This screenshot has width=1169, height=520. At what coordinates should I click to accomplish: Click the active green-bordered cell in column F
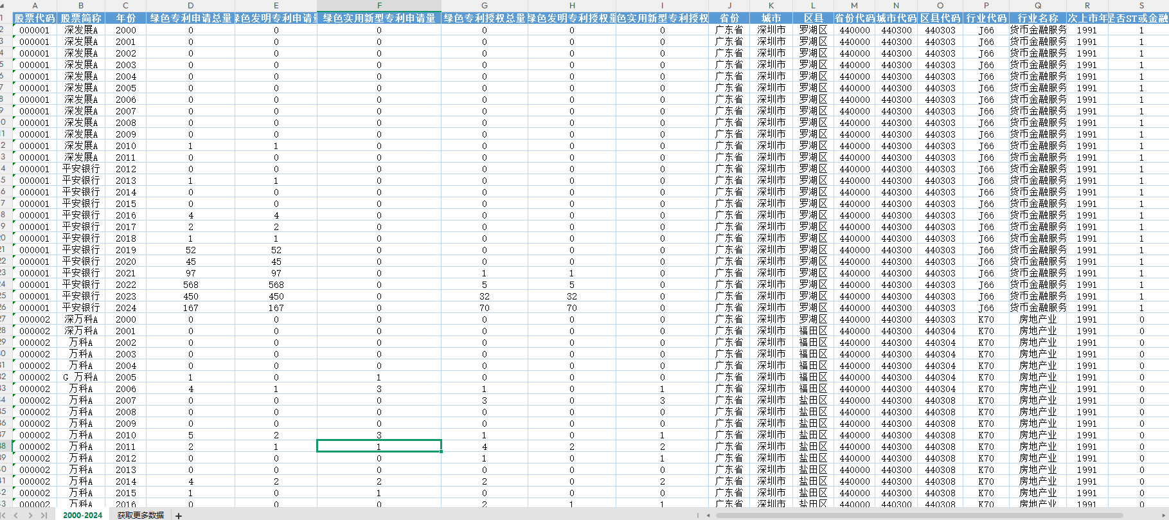[379, 446]
